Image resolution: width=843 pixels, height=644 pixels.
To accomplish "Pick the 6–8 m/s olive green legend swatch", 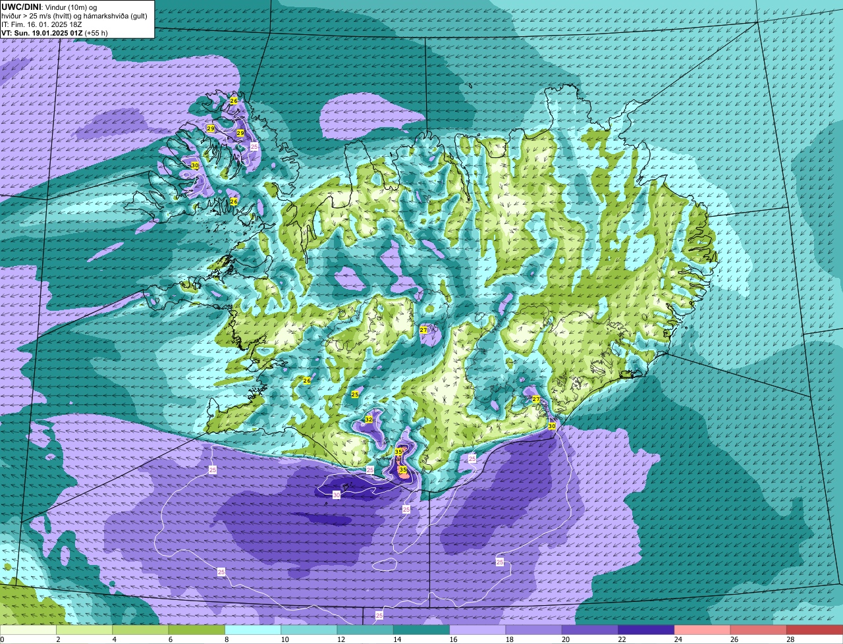I will point(197,630).
